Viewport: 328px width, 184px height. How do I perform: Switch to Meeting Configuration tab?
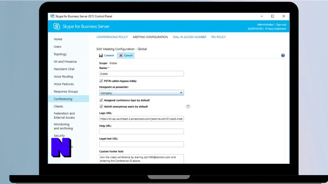point(150,37)
